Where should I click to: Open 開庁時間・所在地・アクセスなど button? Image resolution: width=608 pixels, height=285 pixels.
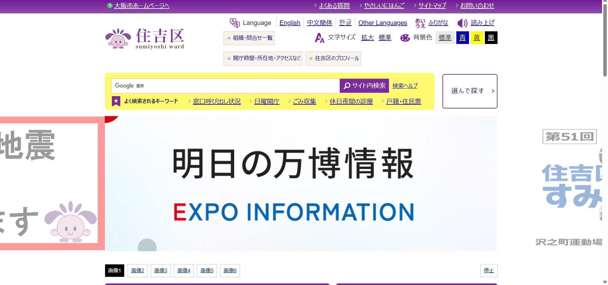263,59
